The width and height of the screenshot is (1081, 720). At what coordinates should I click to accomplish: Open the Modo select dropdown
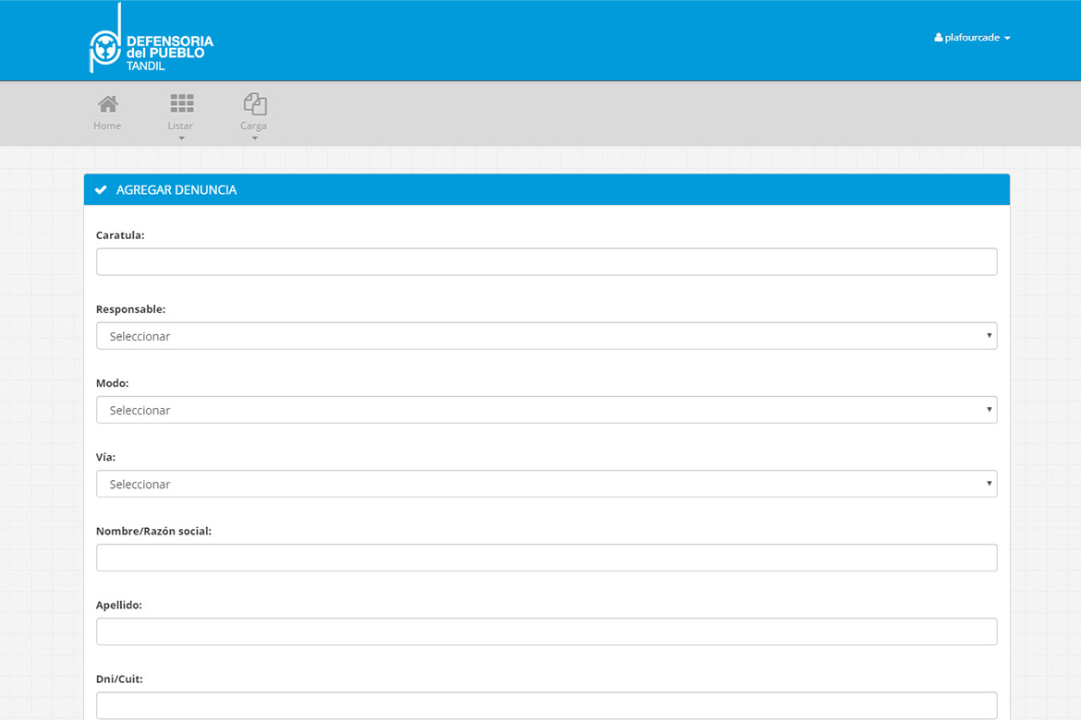coord(546,410)
